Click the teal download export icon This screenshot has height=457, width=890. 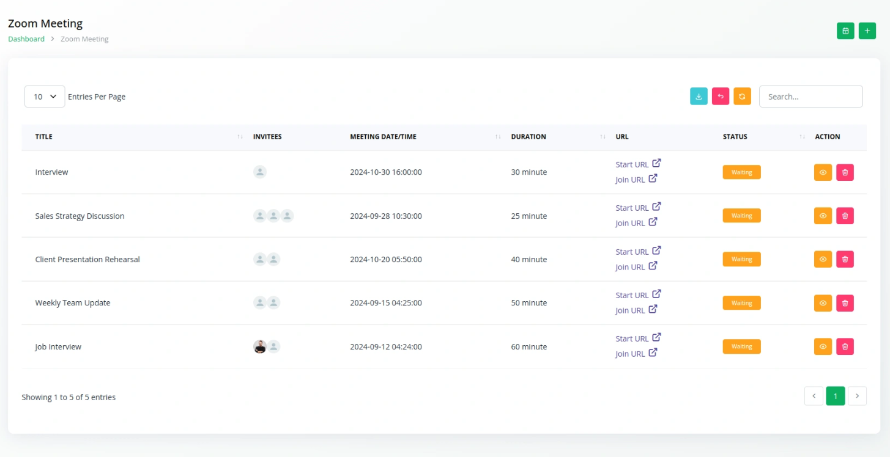pos(699,97)
